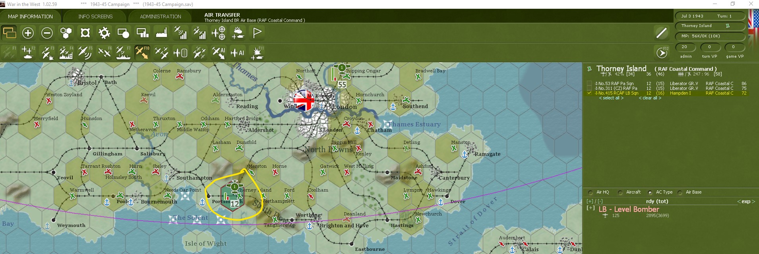Viewport: 759px width, 254px height.
Task: Click the < clear all > link
Action: click(650, 98)
